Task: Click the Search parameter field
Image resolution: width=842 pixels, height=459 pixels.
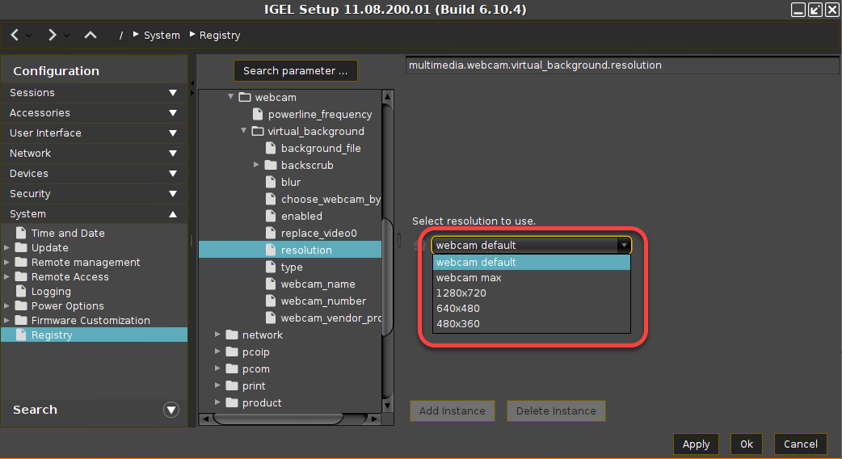Action: coord(295,71)
